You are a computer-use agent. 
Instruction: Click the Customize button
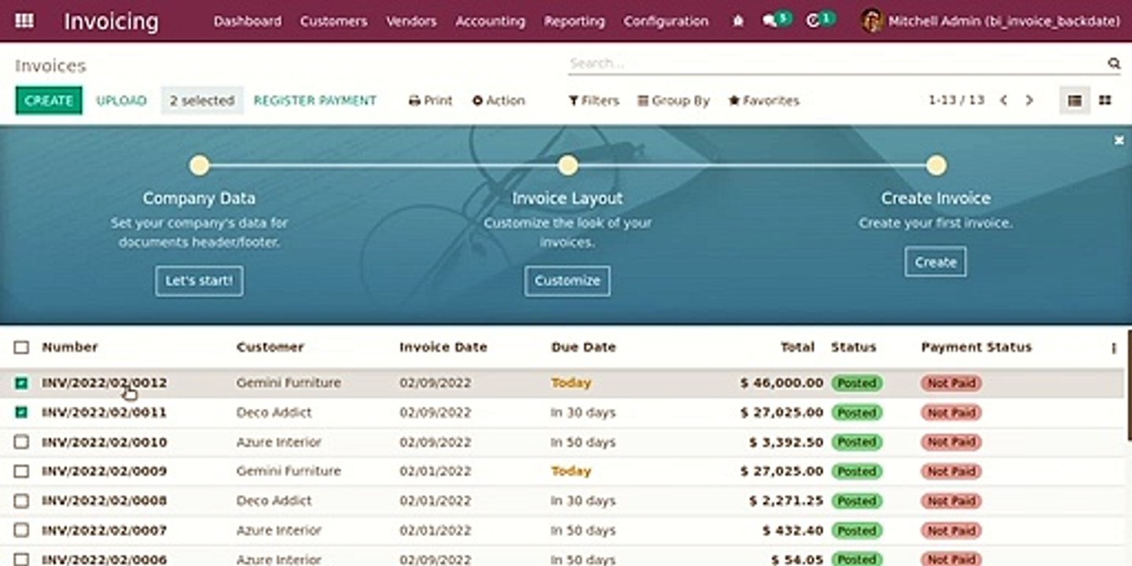(x=568, y=281)
